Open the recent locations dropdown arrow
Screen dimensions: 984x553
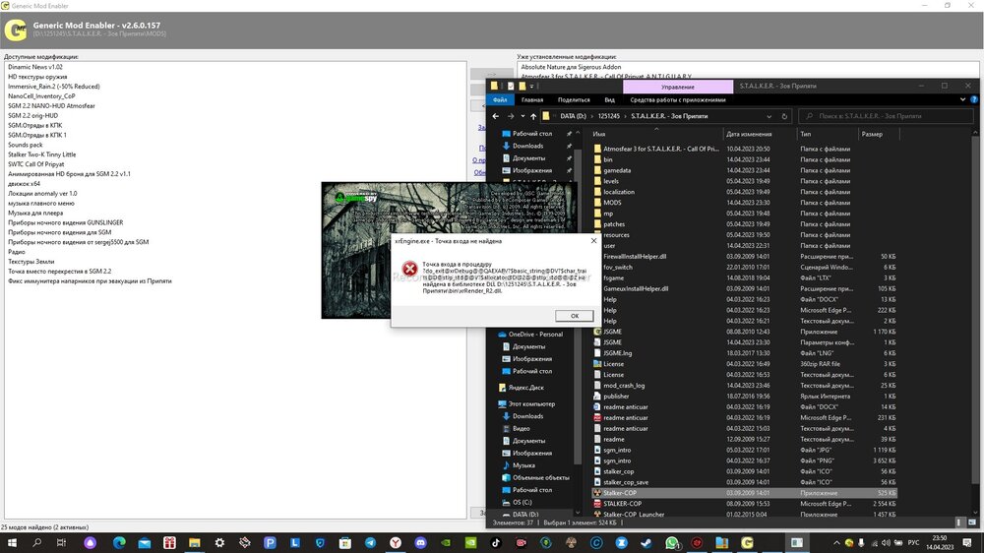tap(522, 116)
